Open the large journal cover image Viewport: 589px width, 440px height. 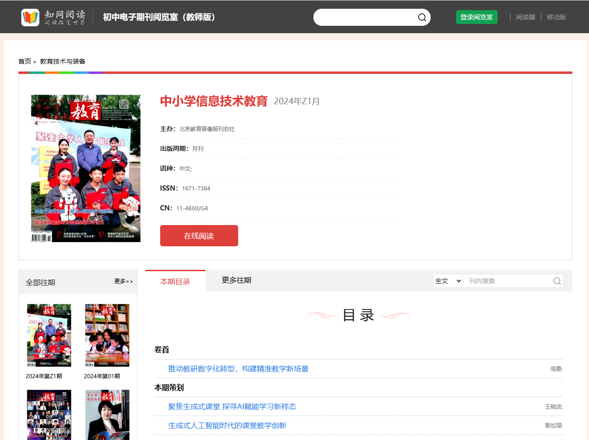click(x=86, y=168)
